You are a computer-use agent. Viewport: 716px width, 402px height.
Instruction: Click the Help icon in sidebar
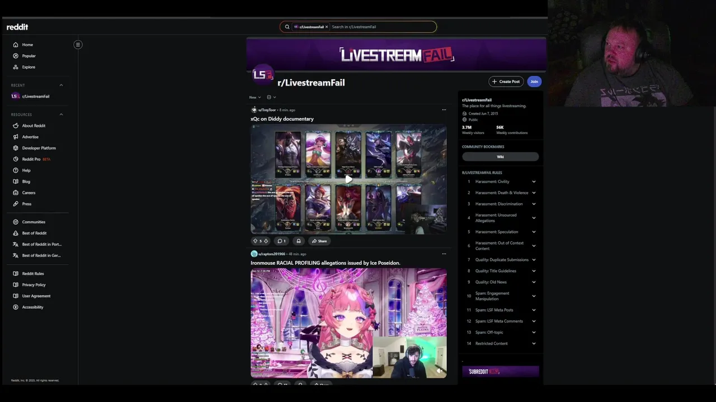(x=16, y=170)
